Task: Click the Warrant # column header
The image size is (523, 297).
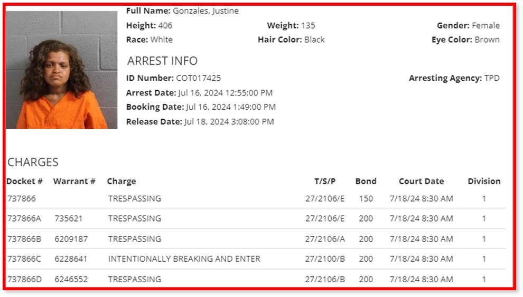Action: [74, 181]
